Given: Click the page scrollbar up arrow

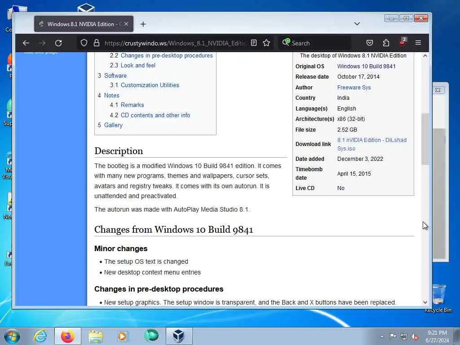Looking at the screenshot, I should point(425,56).
